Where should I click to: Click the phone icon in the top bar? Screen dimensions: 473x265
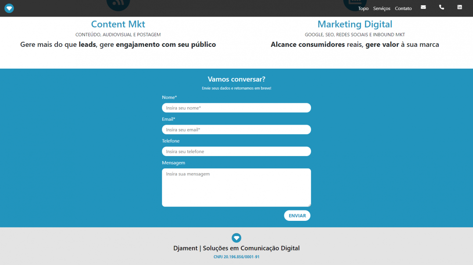pyautogui.click(x=441, y=7)
